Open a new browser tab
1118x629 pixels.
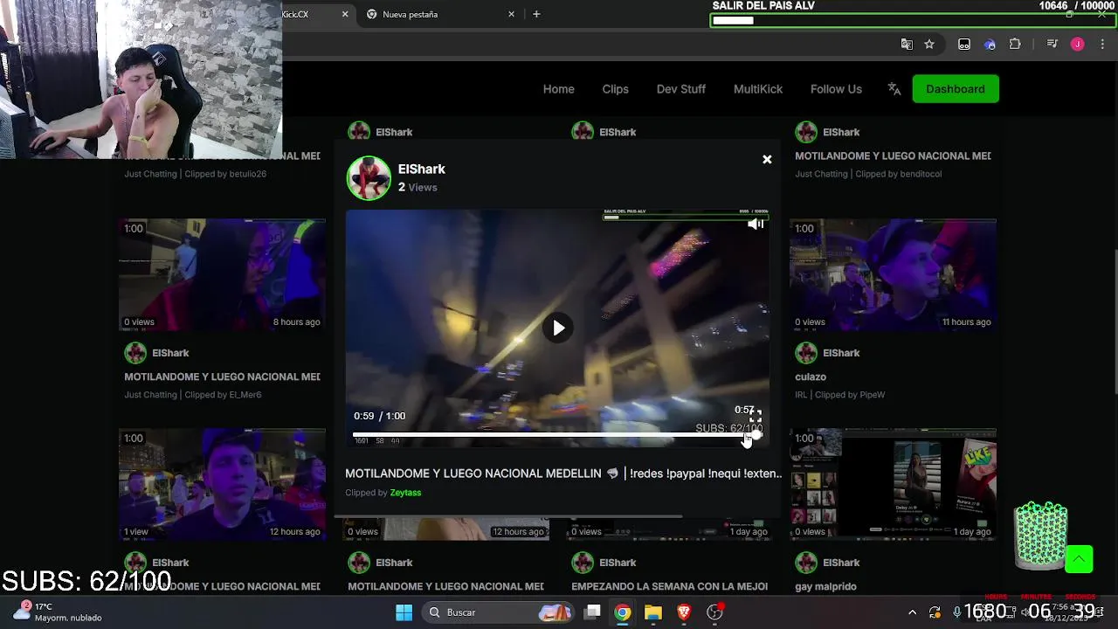(536, 14)
